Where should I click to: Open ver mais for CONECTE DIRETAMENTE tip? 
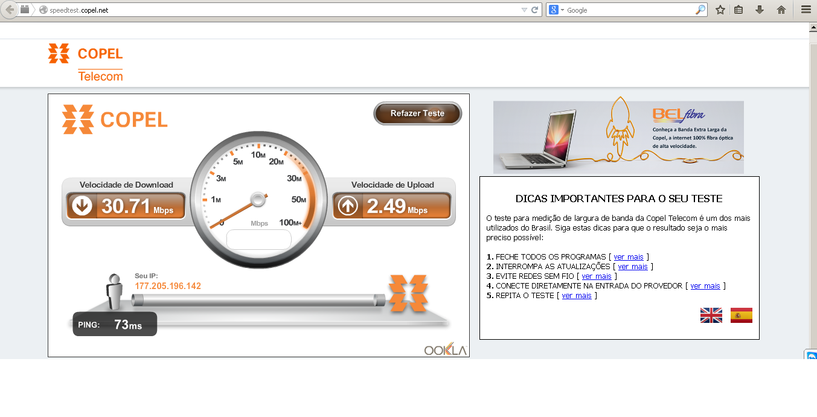click(x=705, y=286)
